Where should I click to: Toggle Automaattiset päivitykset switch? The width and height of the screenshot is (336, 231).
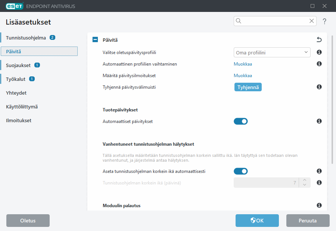tap(241, 121)
